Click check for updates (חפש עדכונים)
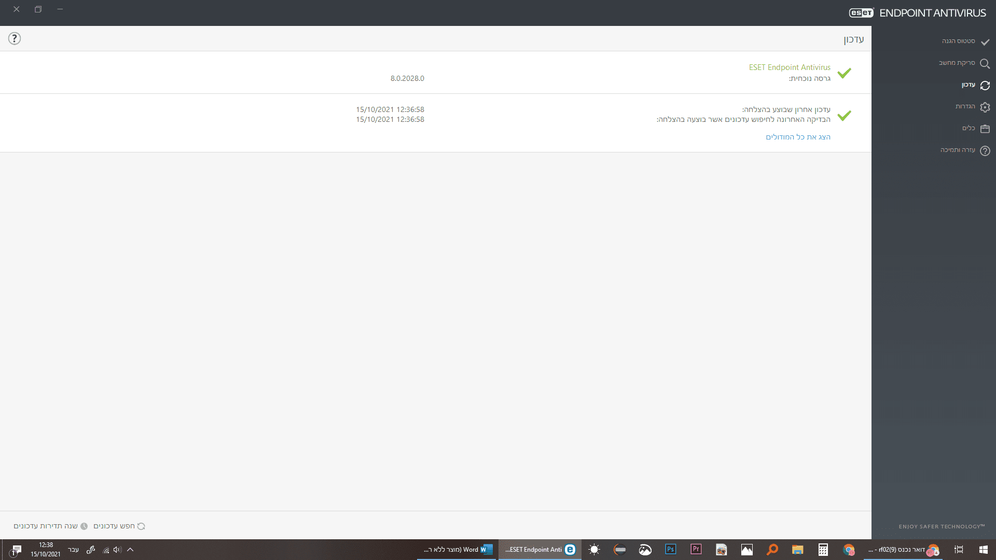 click(x=119, y=526)
